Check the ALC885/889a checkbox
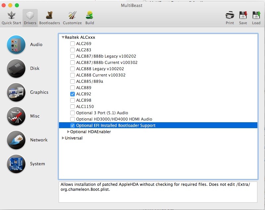Screen dimensions: 265x210 point(73,81)
